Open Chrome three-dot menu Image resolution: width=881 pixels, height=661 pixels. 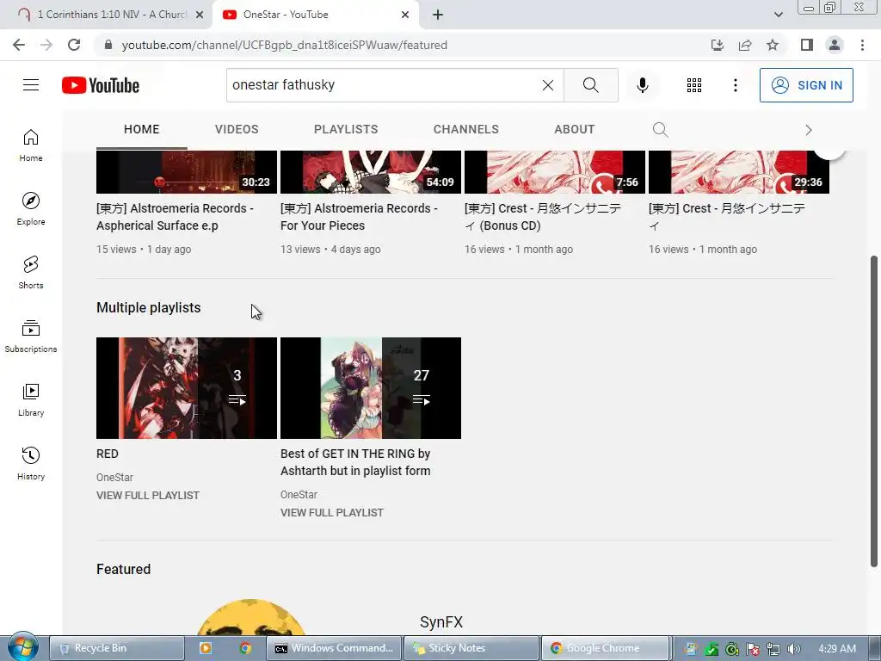click(x=862, y=45)
